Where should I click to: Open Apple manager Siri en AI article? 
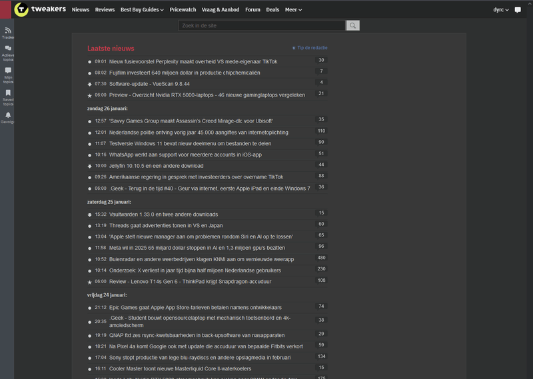(x=201, y=236)
